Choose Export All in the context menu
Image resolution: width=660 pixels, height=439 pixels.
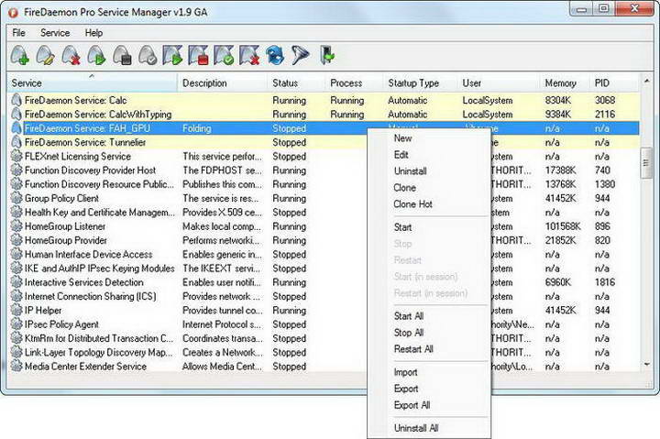click(x=429, y=405)
